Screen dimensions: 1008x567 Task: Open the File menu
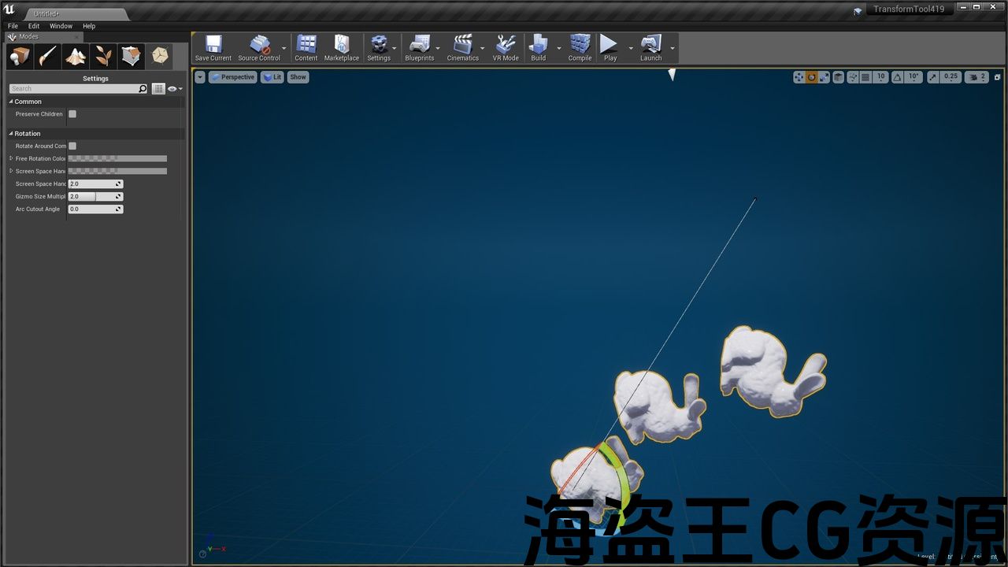coord(13,26)
